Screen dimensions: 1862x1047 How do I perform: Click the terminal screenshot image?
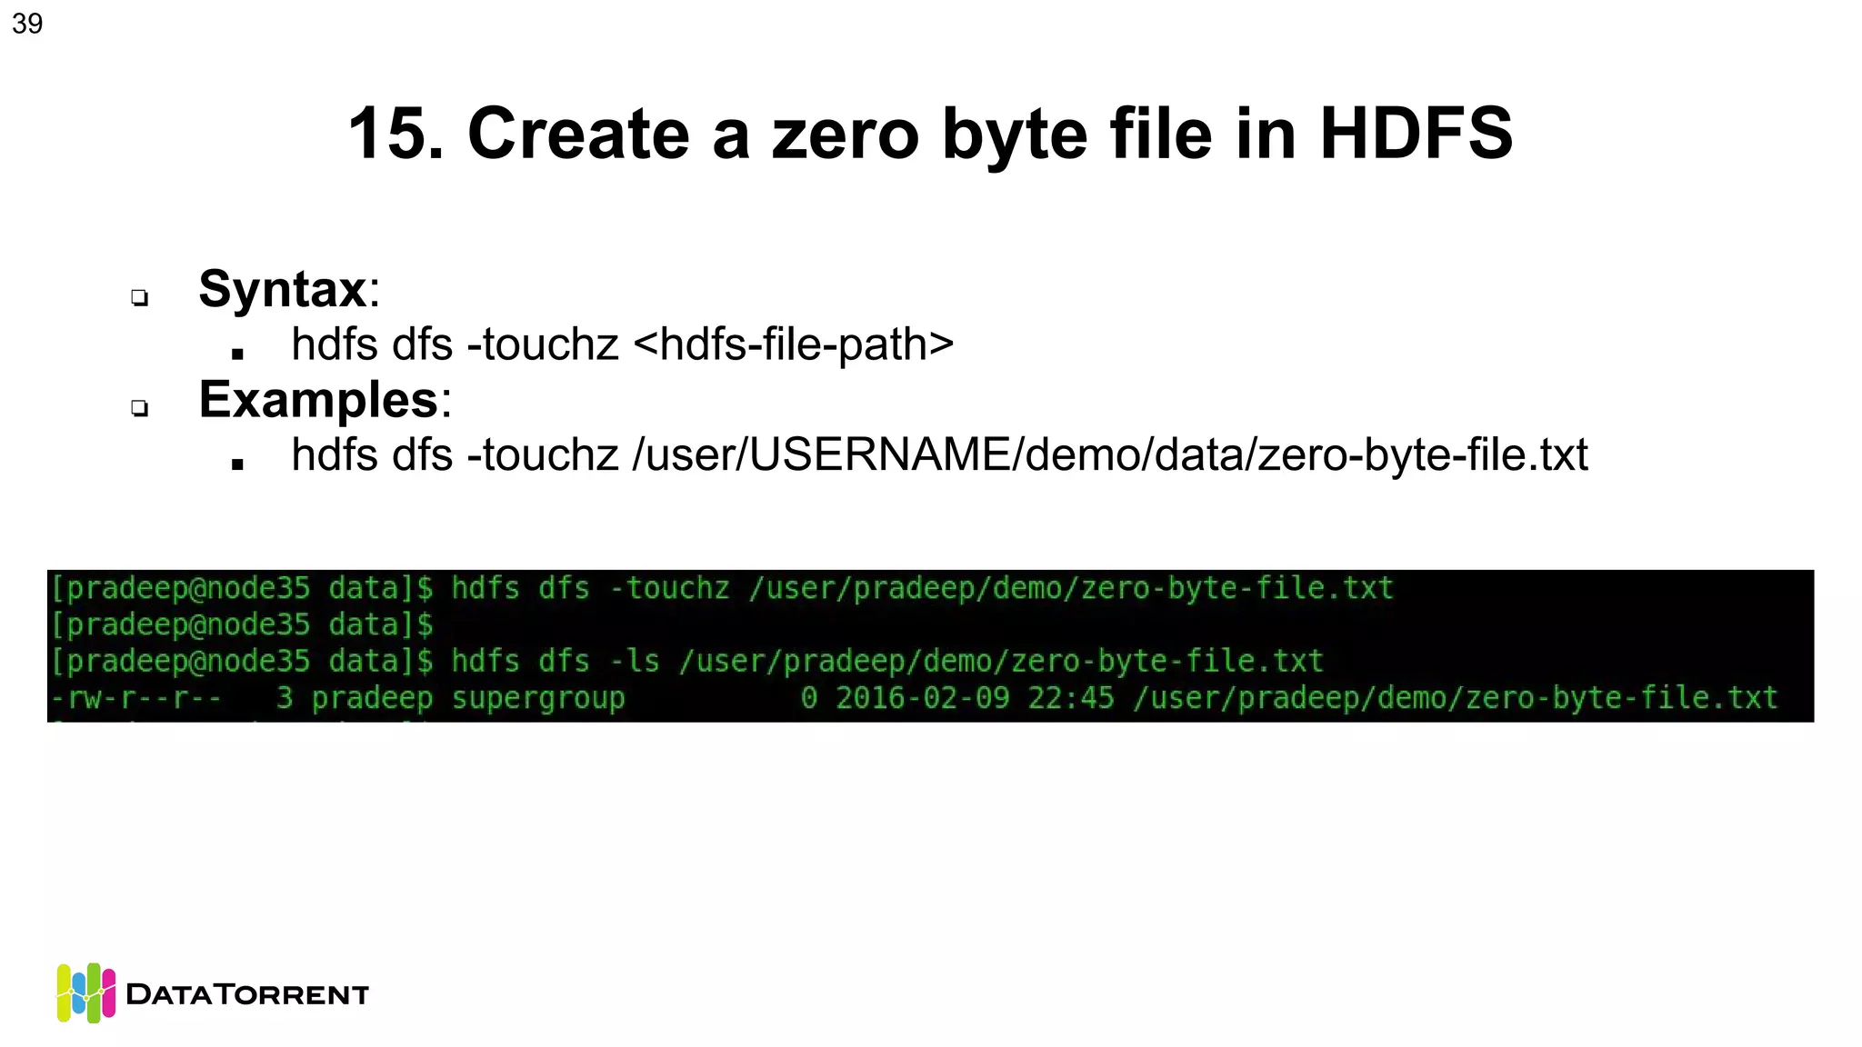click(x=930, y=646)
